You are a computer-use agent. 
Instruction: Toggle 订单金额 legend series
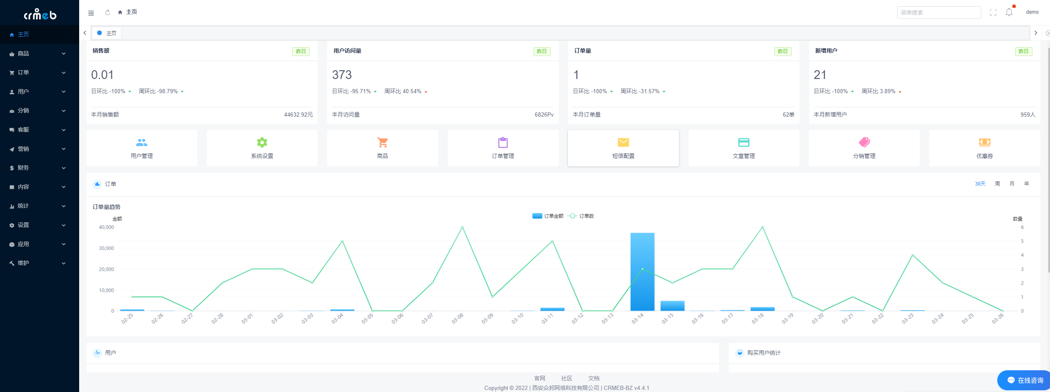click(548, 216)
